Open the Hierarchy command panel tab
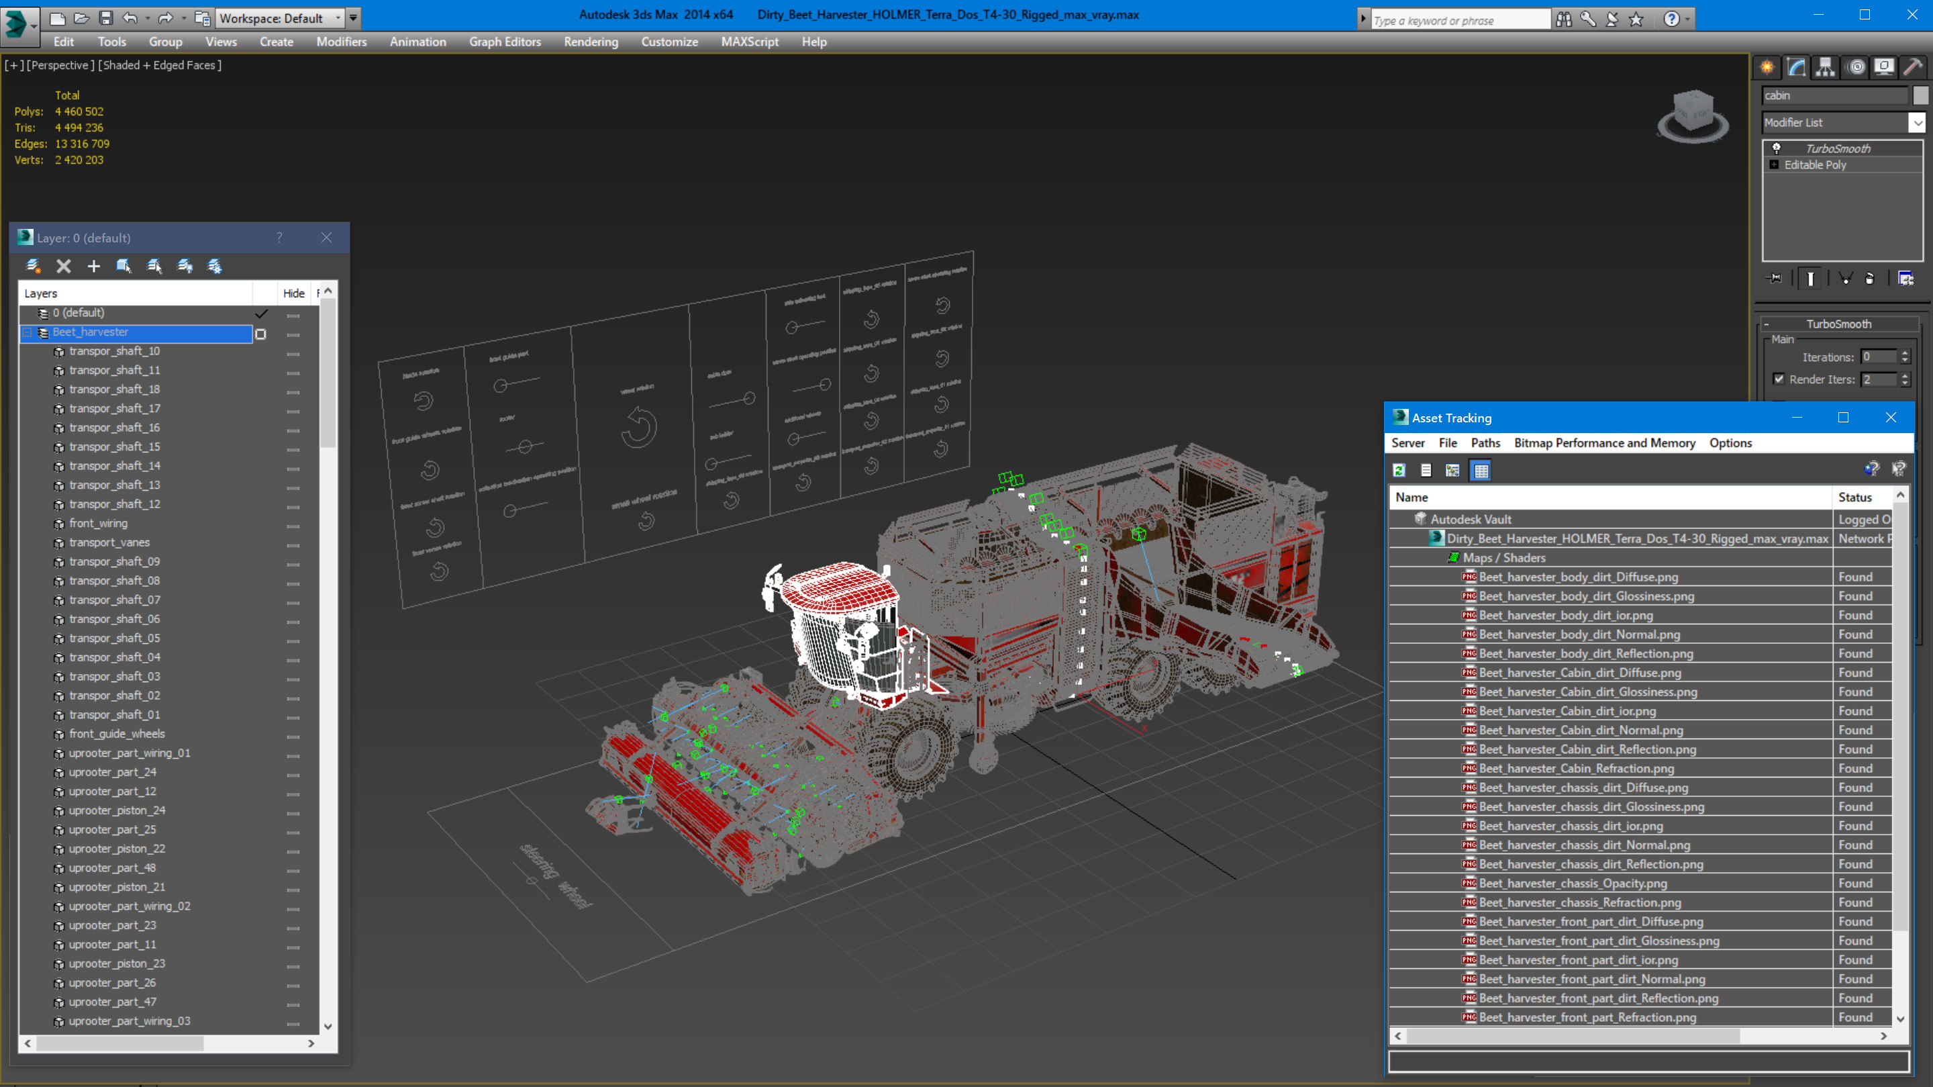 coord(1825,68)
